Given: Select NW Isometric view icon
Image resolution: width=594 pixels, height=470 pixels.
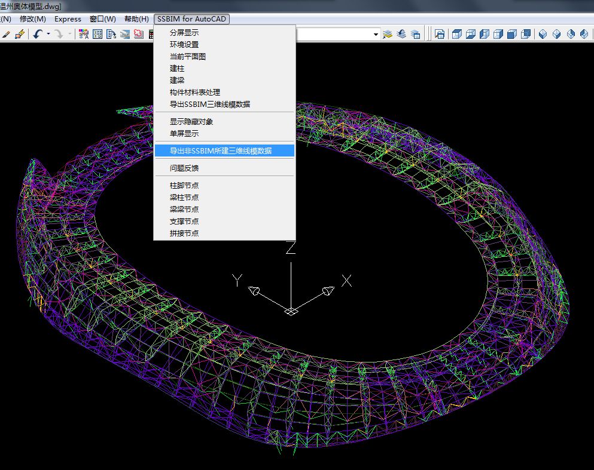Looking at the screenshot, I should click(584, 35).
